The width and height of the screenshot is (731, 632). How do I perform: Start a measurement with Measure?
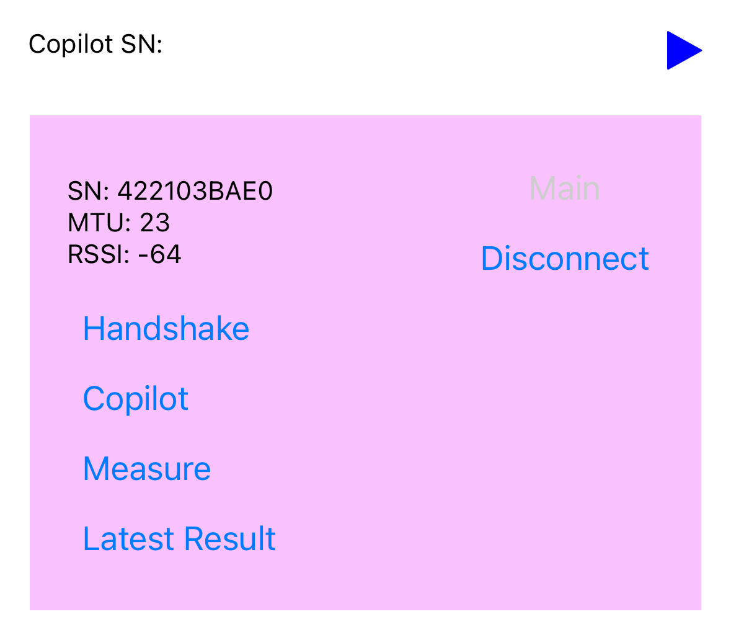(147, 469)
